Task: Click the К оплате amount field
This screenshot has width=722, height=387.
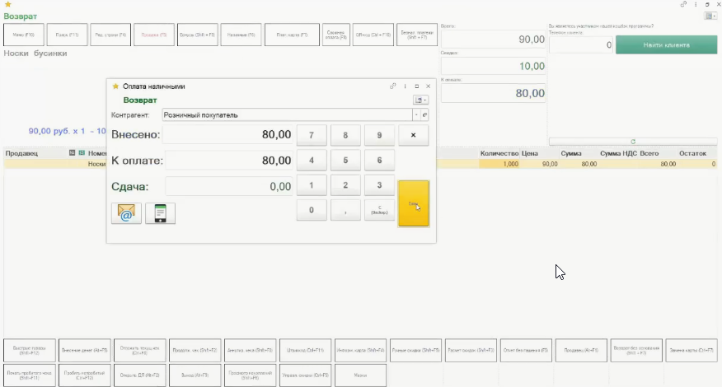Action: tap(229, 161)
